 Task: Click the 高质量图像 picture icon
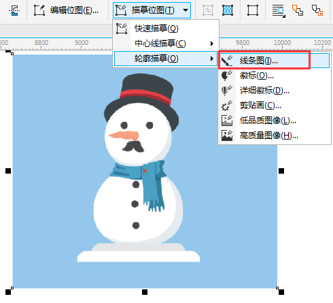click(x=227, y=135)
